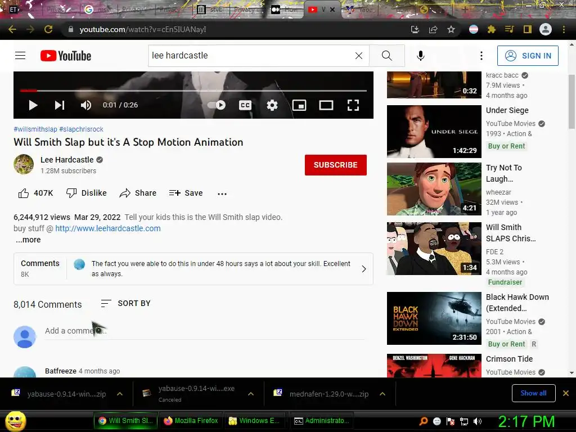This screenshot has height=432, width=576.
Task: Click the URL address bar
Action: [x=235, y=29]
